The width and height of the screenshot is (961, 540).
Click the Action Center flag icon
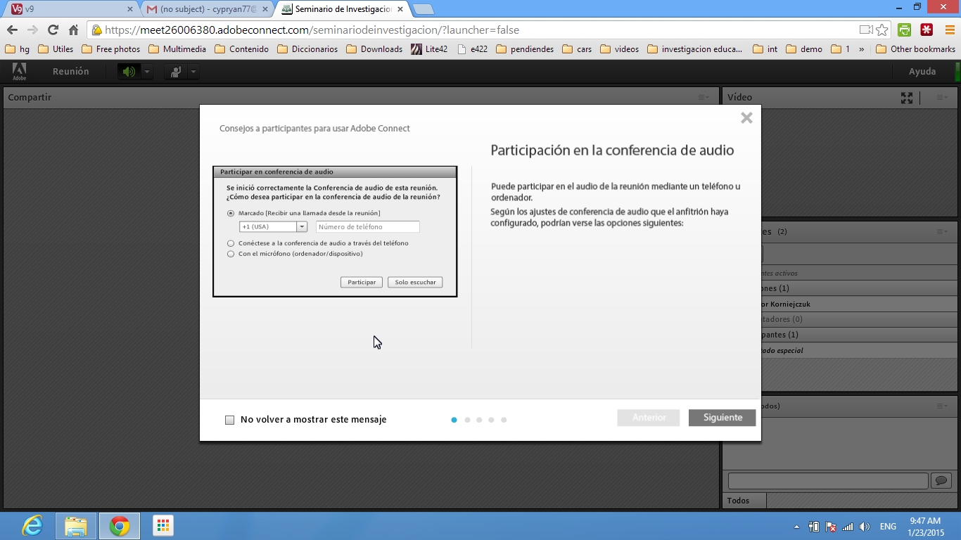(x=831, y=527)
